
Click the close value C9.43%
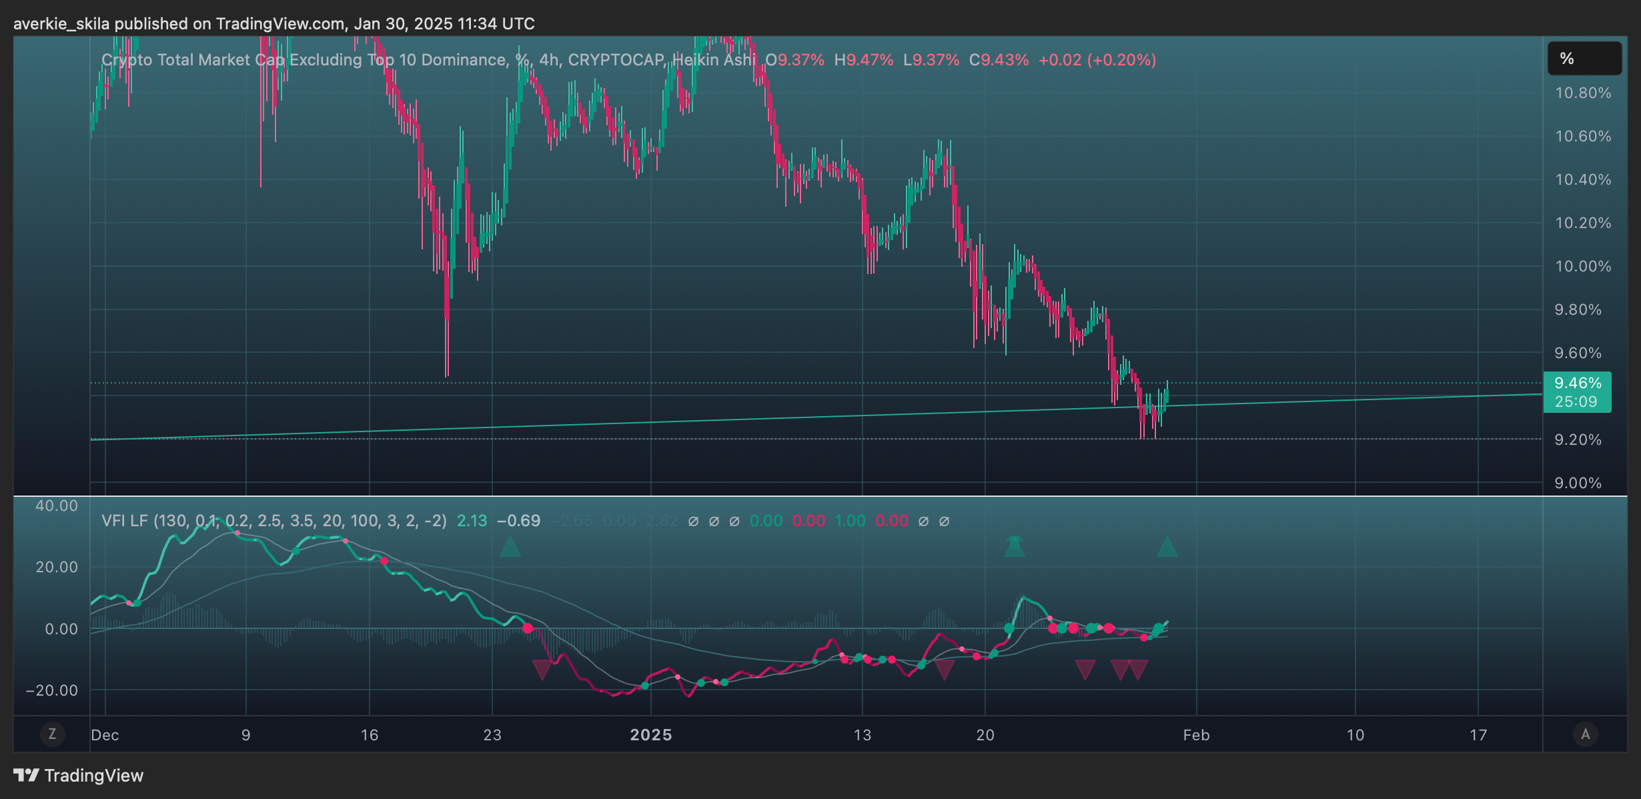pos(999,60)
